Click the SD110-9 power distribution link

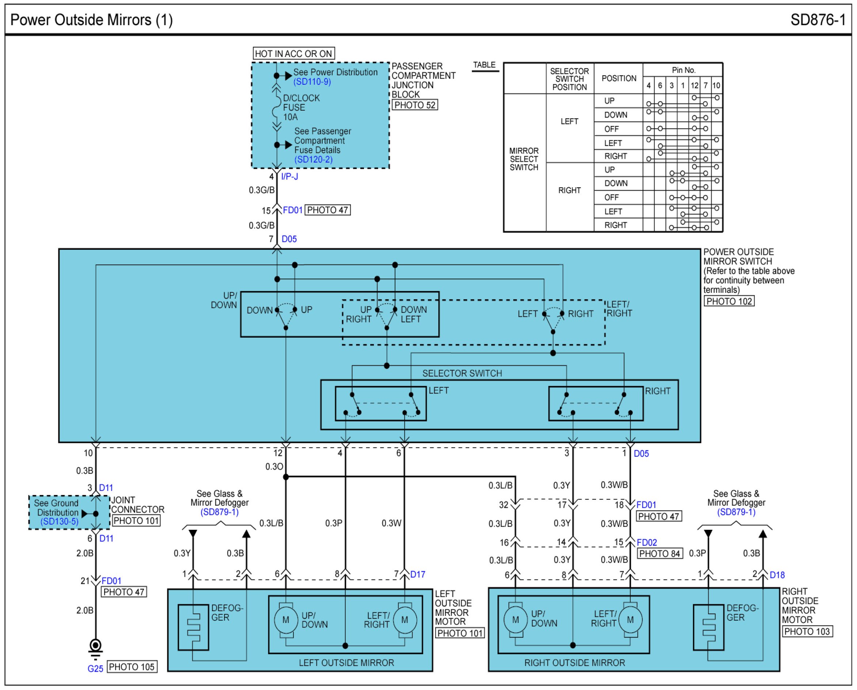point(312,82)
